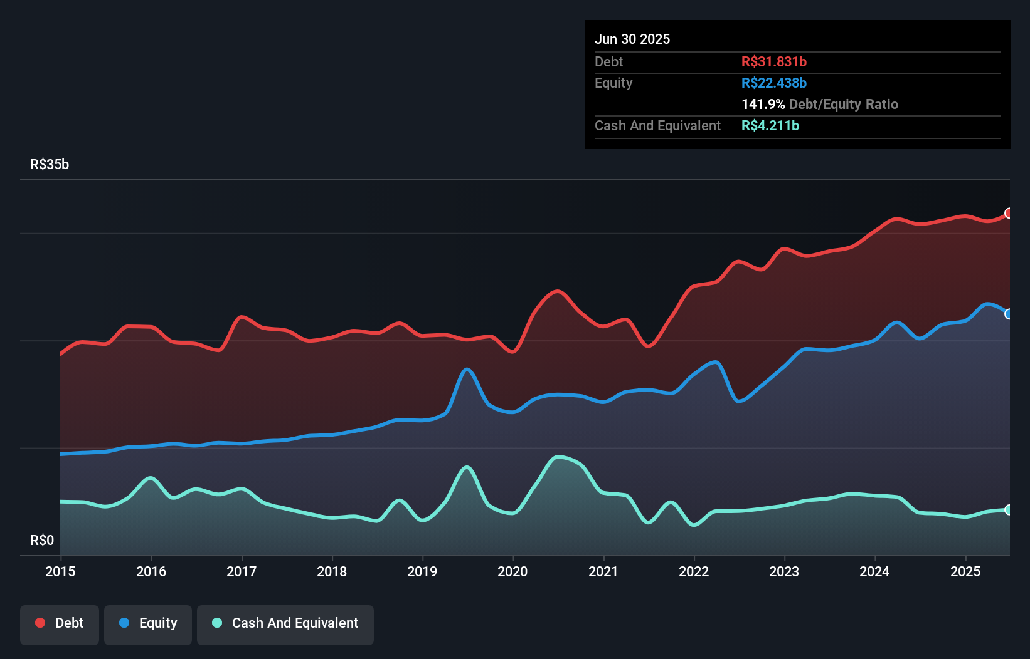Click the 2025 x-axis year label
This screenshot has width=1030, height=659.
pyautogui.click(x=965, y=571)
